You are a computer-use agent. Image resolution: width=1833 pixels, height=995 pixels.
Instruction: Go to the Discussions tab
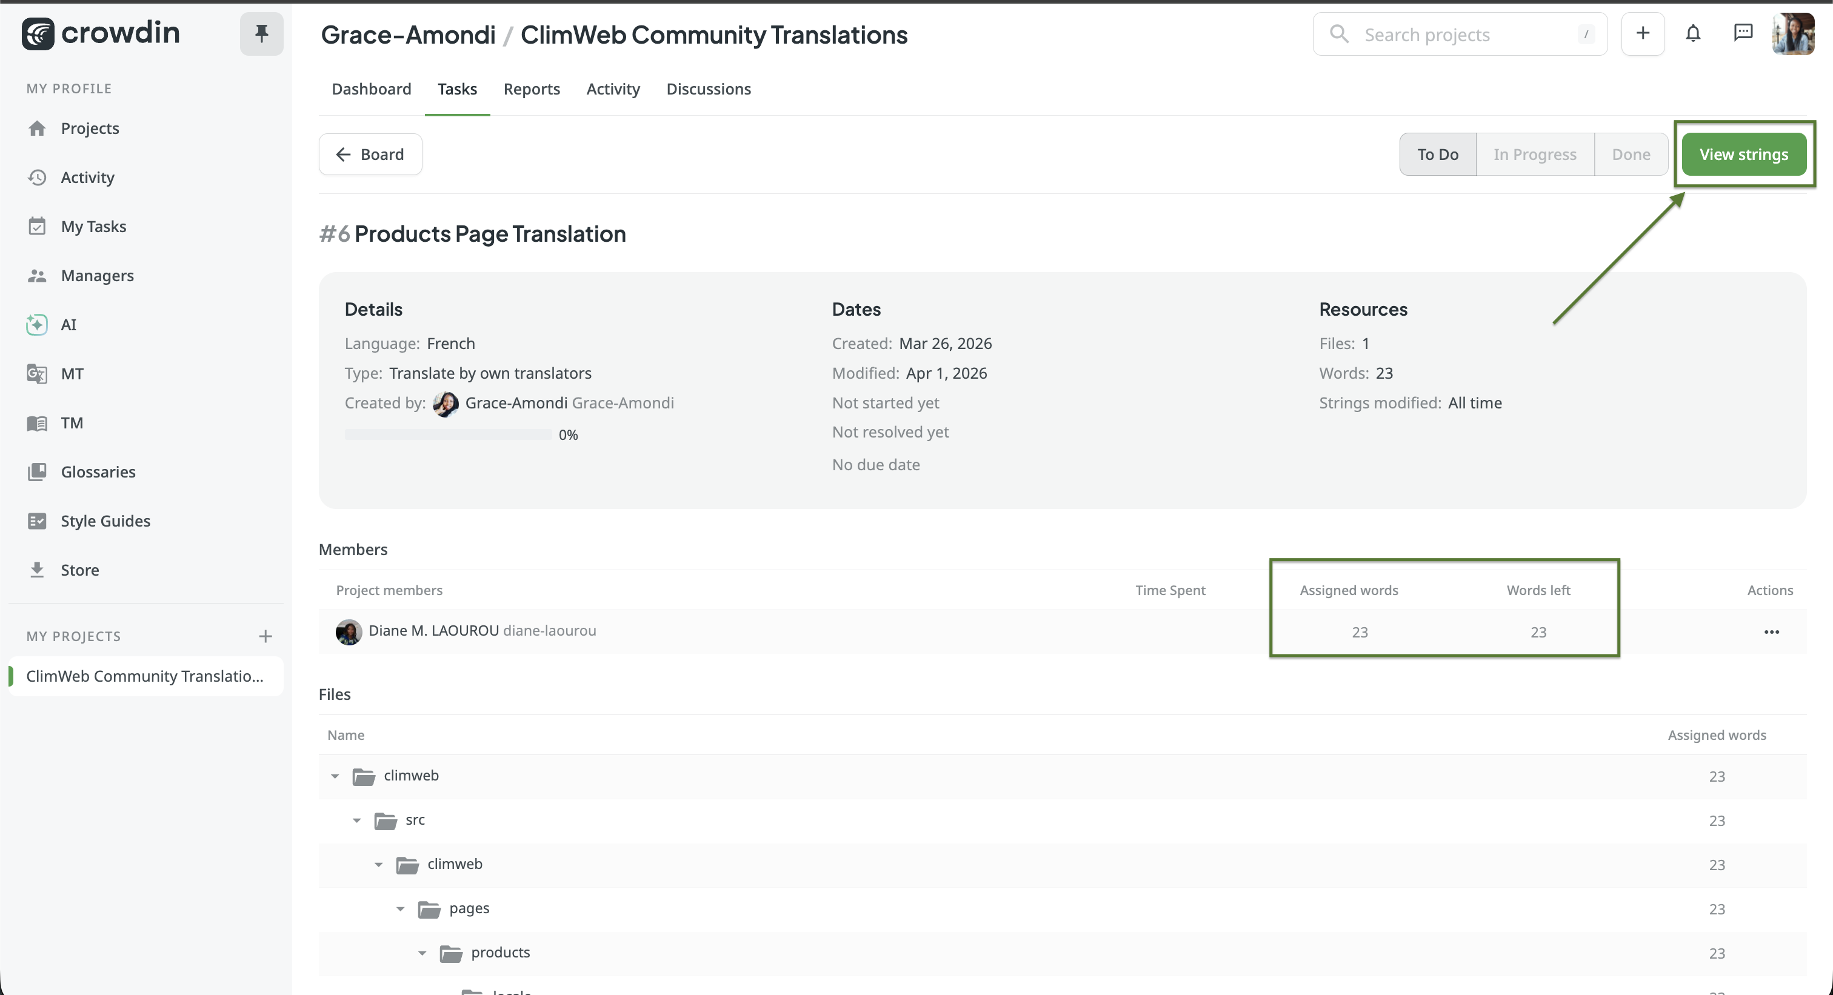click(708, 89)
